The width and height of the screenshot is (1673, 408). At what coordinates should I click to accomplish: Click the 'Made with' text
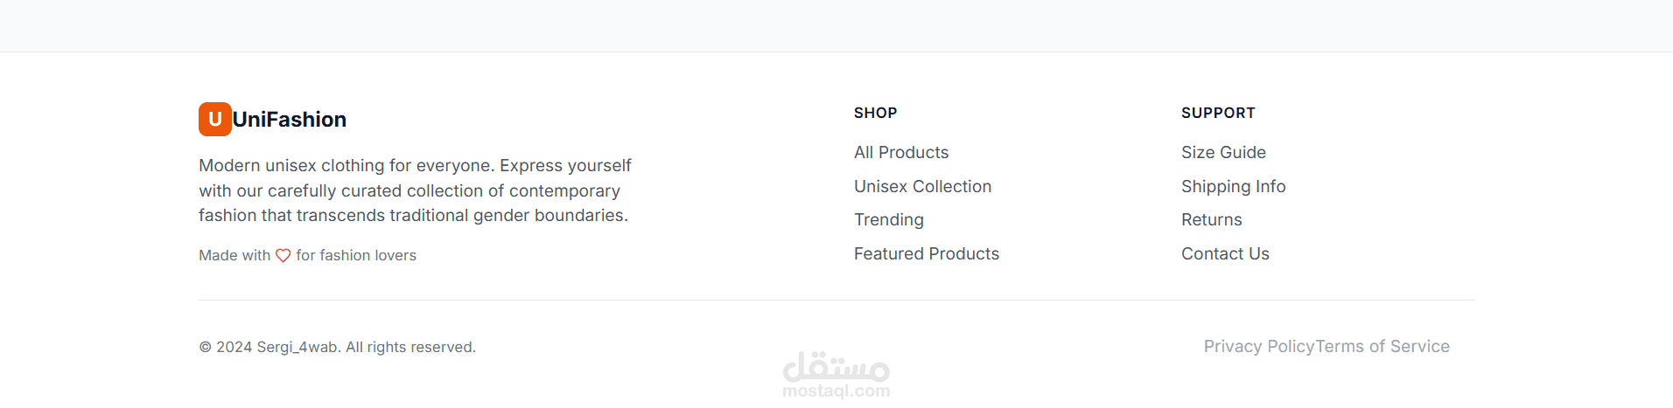point(234,256)
